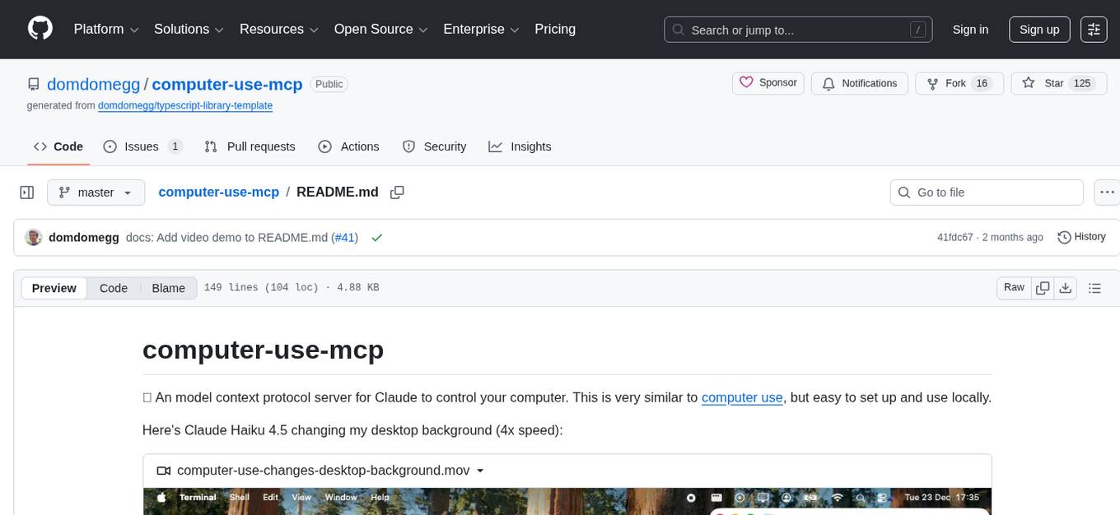Download the raw README file

coord(1066,288)
